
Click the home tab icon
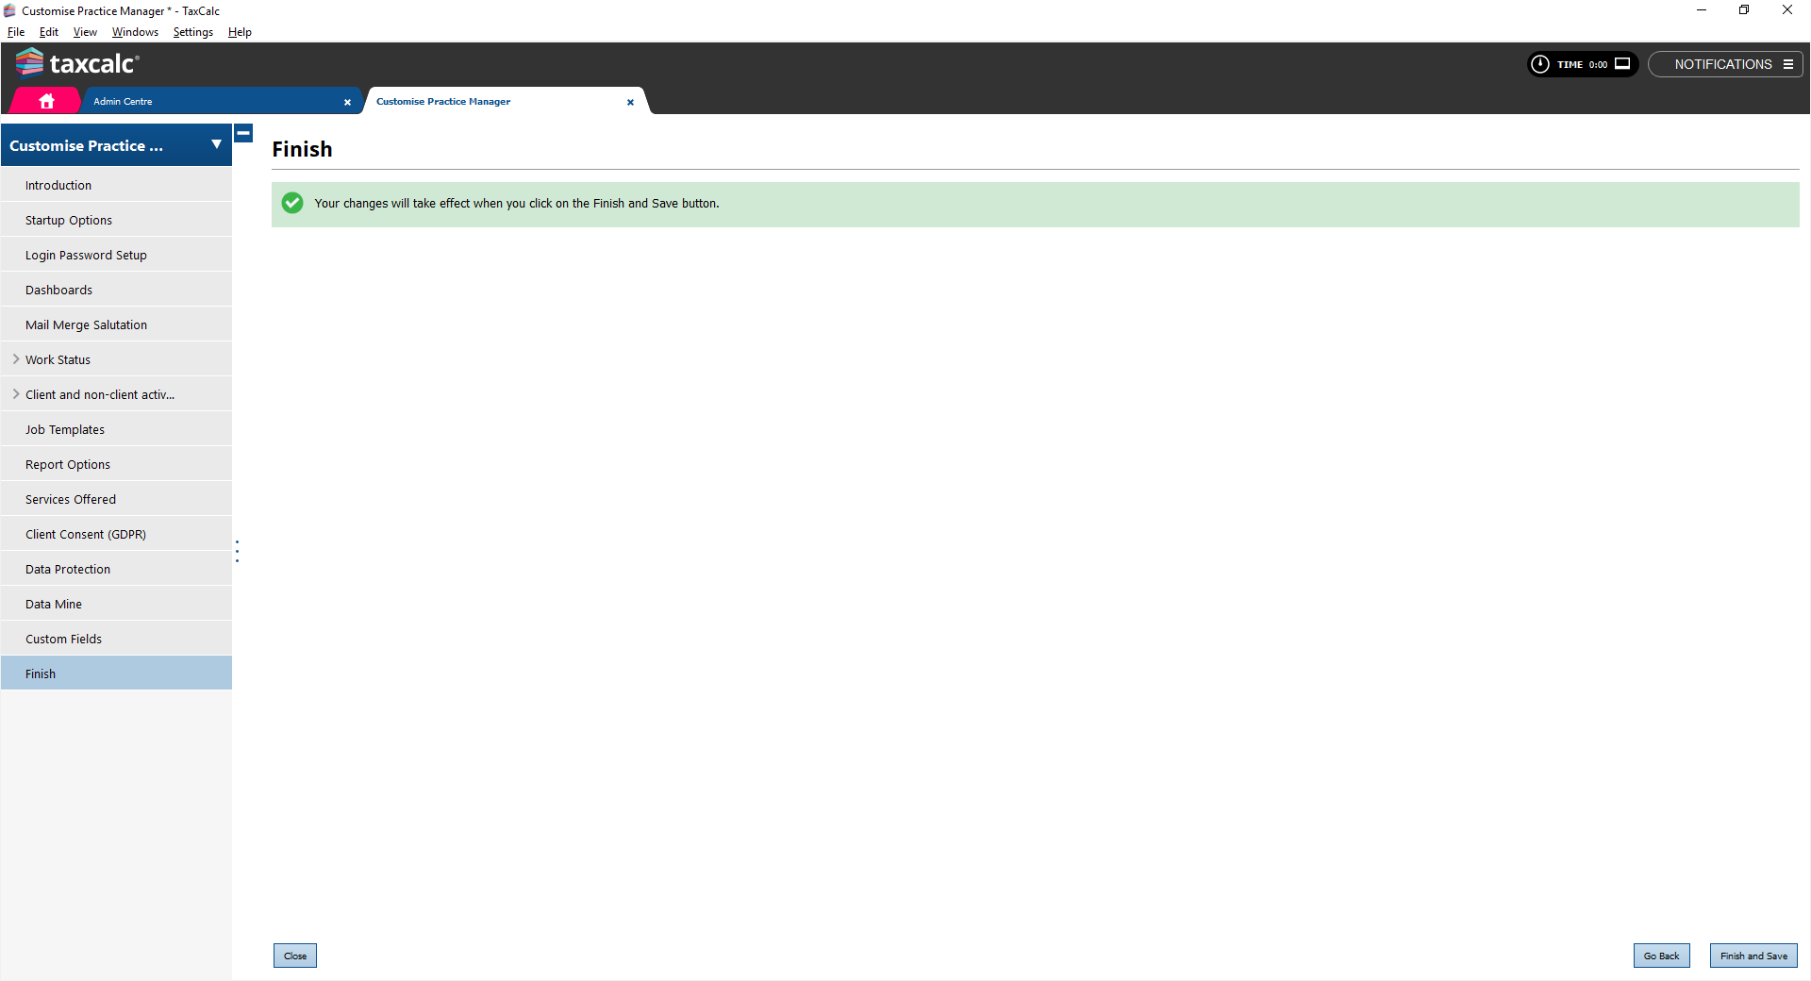pyautogui.click(x=46, y=101)
